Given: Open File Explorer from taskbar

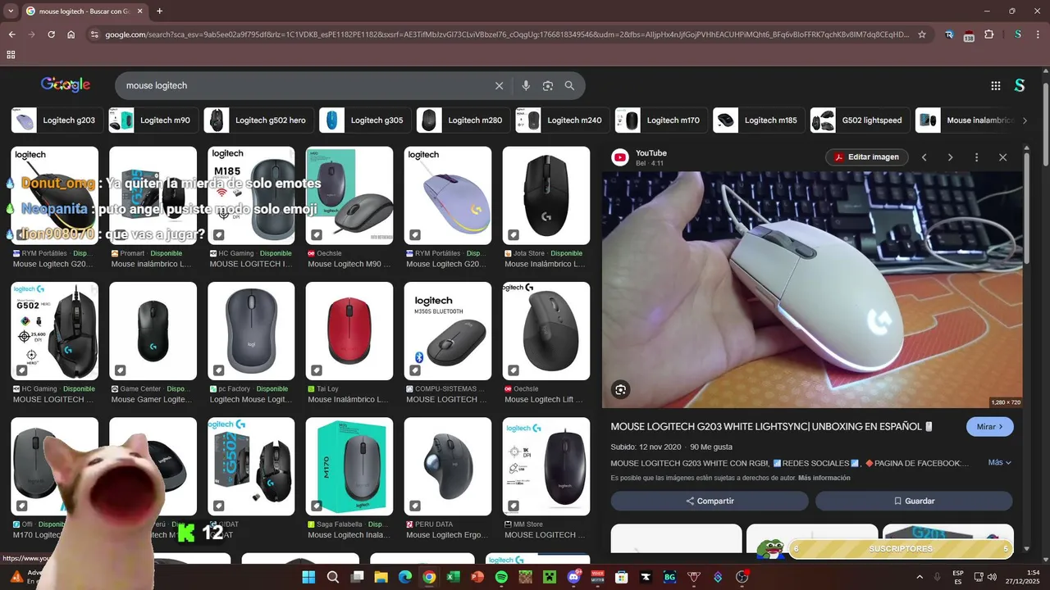Looking at the screenshot, I should coord(381,577).
